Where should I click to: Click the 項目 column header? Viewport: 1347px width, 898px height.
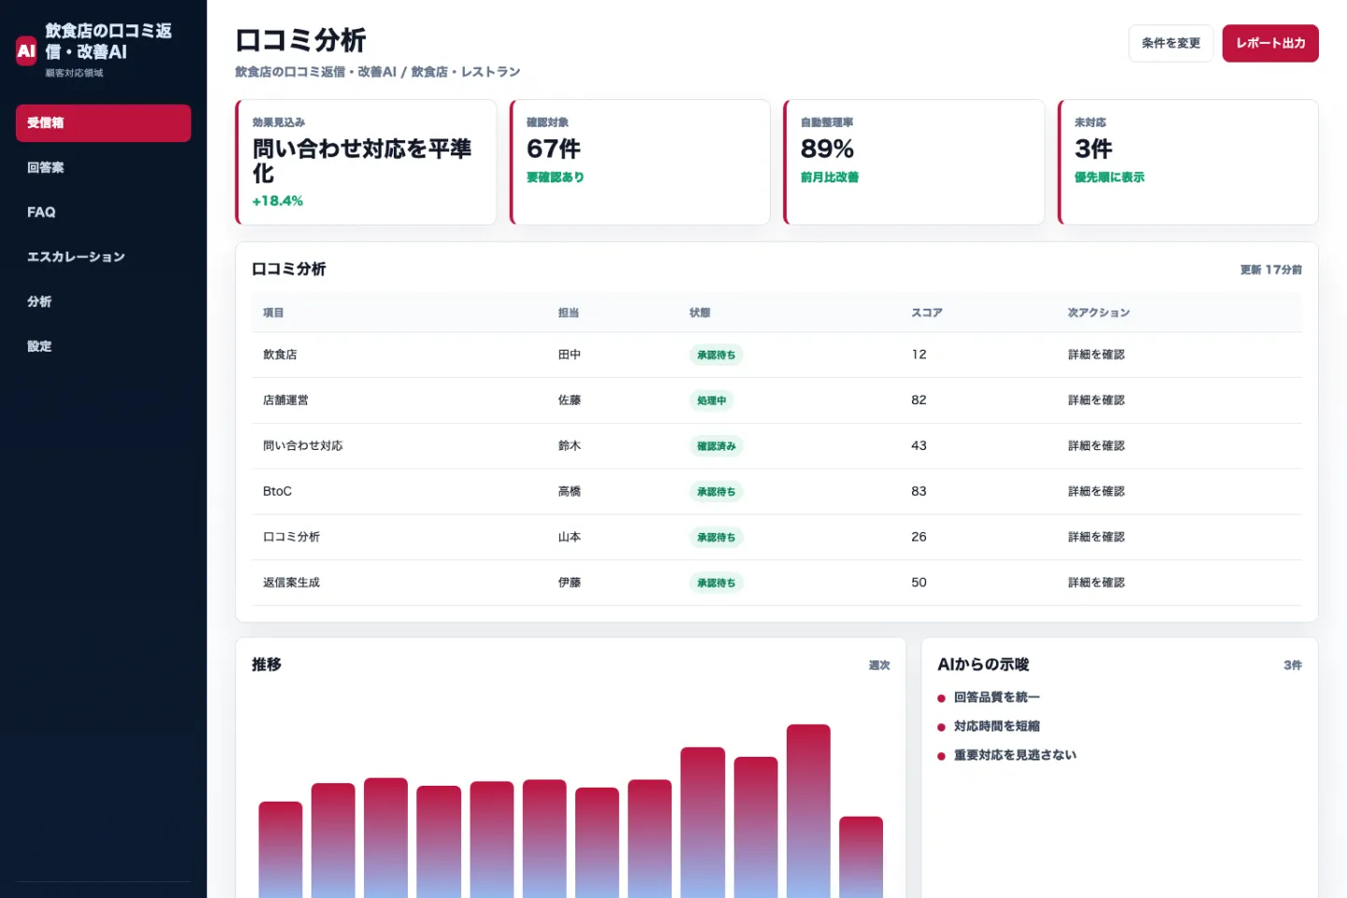[x=273, y=312]
